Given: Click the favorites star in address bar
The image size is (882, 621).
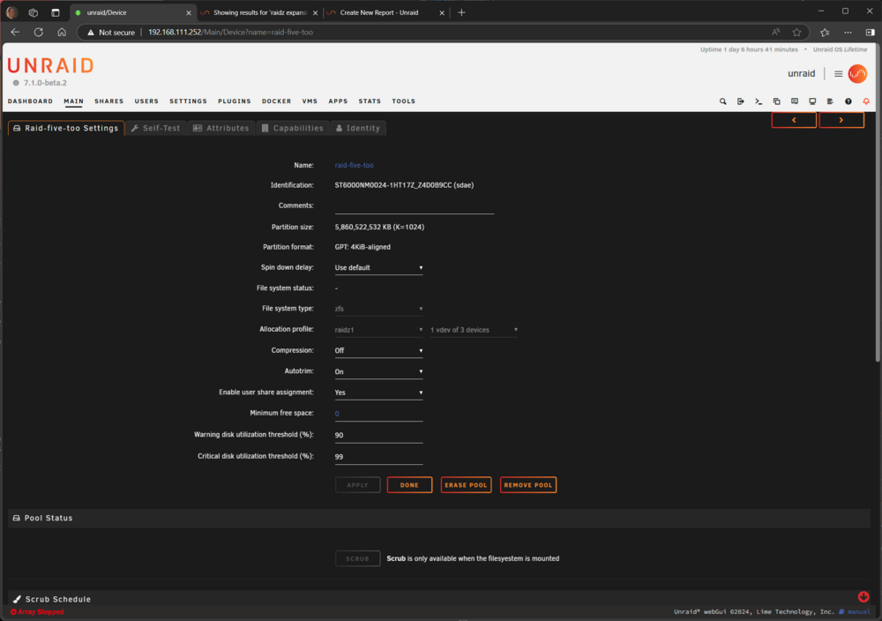Looking at the screenshot, I should (796, 32).
